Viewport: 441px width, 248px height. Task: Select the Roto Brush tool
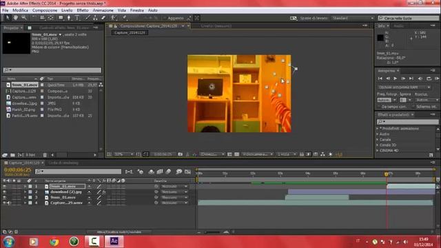point(113,18)
